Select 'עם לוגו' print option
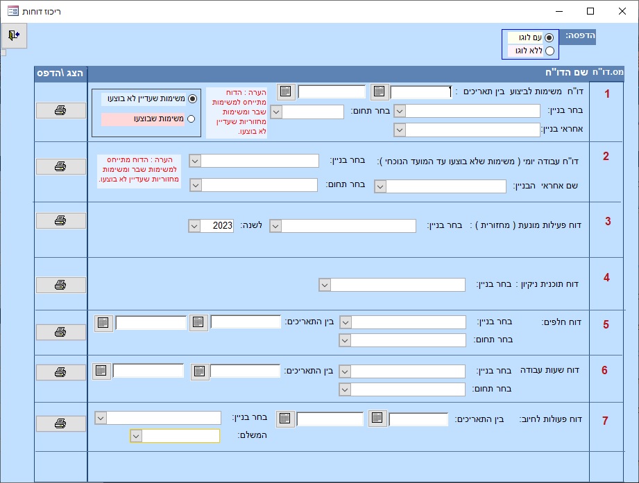The height and width of the screenshot is (483, 639). [549, 37]
